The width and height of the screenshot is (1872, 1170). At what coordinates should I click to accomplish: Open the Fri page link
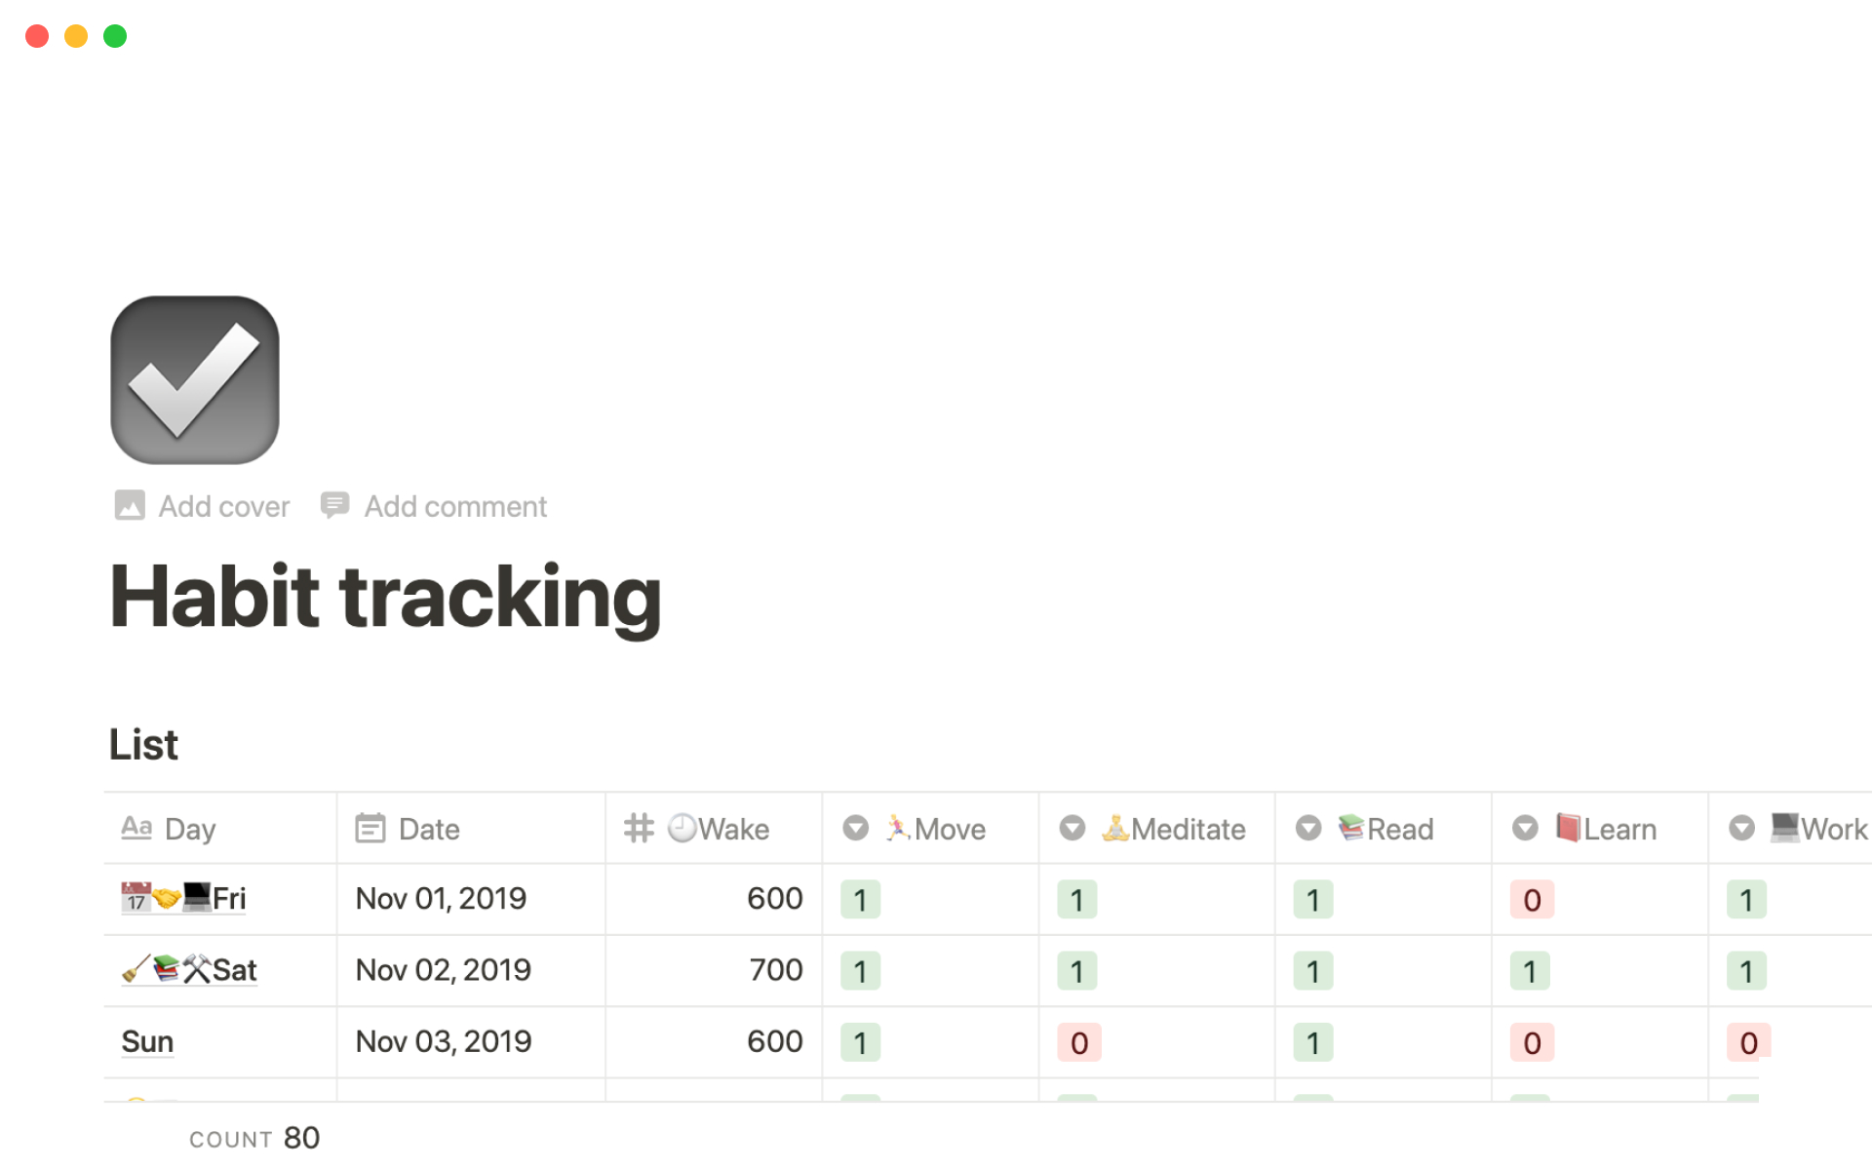tap(229, 899)
